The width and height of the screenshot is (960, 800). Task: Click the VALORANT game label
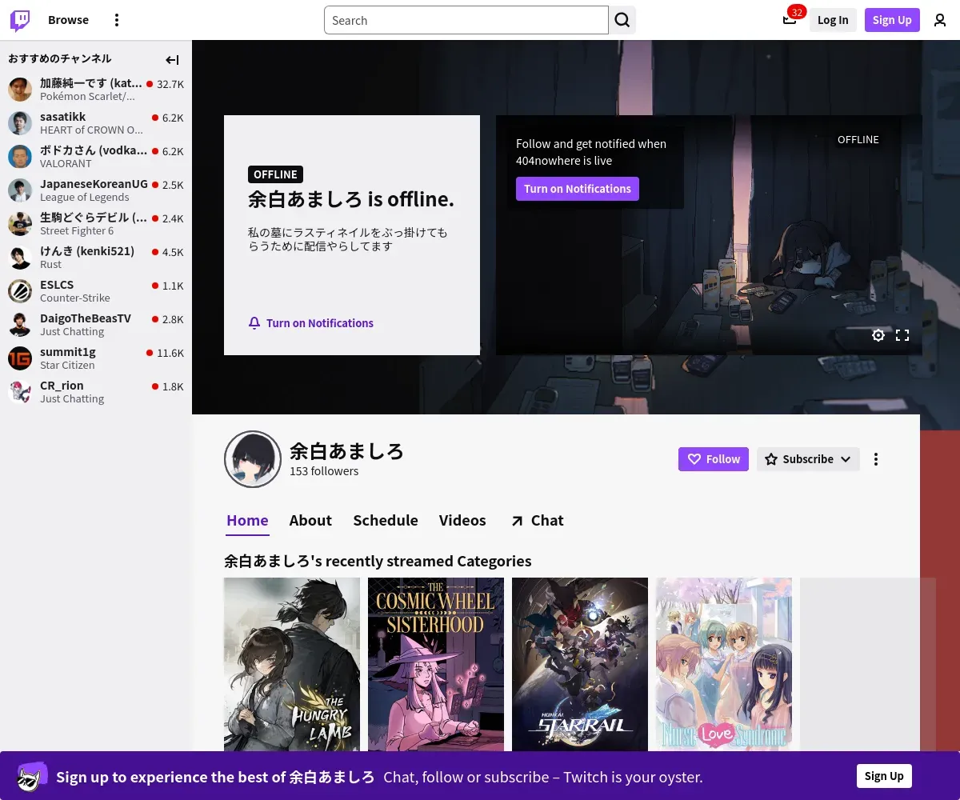[66, 163]
